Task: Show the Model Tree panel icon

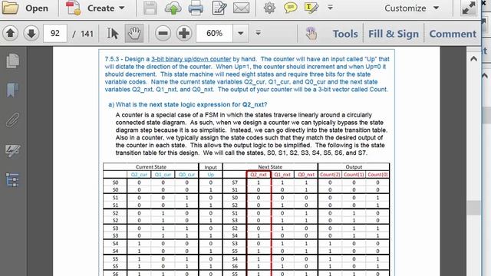Action: pos(12,179)
